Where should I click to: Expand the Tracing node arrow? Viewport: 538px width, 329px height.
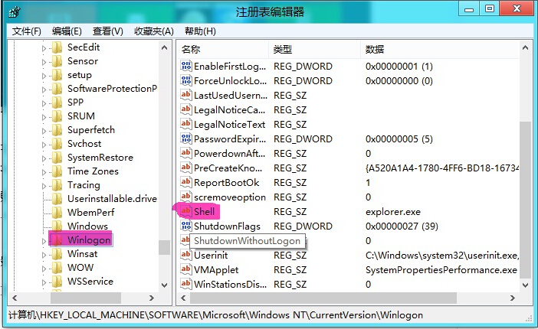tap(44, 186)
